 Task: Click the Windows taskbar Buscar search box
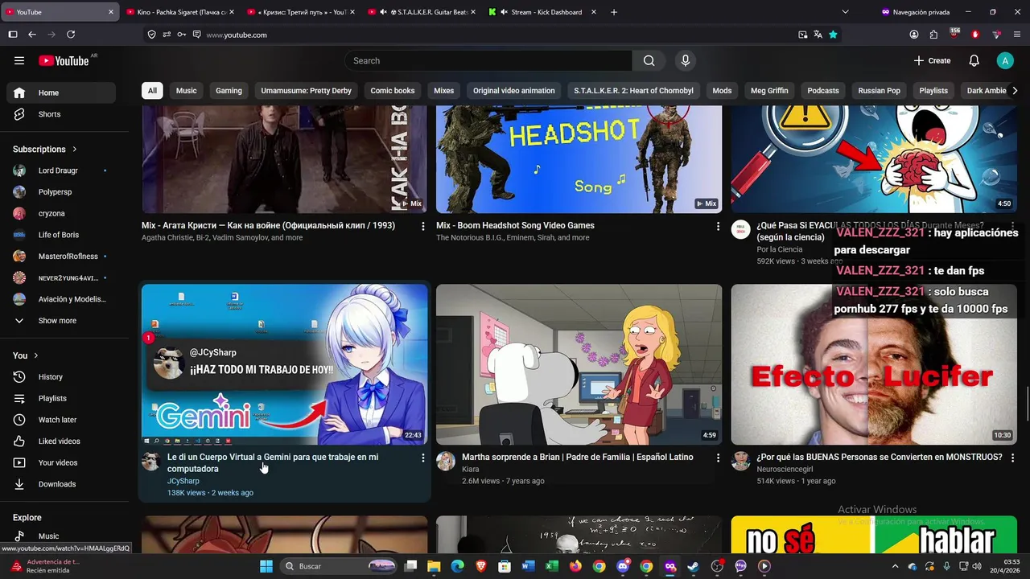click(339, 566)
